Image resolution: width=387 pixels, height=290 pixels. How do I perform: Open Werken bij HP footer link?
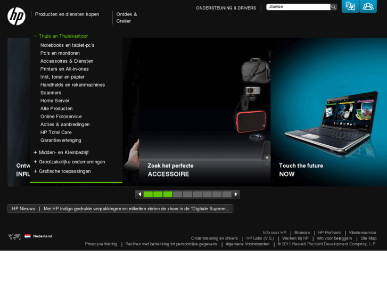coord(295,238)
